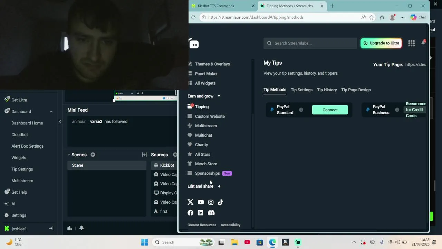Open Sponsorships in web sidebar
The image size is (442, 249).
207,174
